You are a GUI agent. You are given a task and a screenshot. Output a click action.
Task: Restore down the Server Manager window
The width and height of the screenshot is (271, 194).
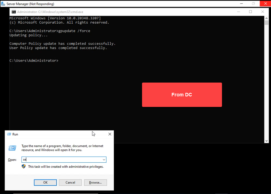coord(253,4)
